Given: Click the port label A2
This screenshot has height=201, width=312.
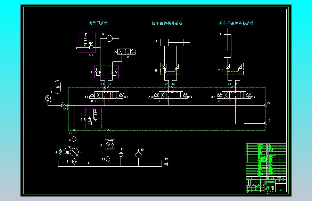Looking at the screenshot, I should pyautogui.click(x=166, y=84).
